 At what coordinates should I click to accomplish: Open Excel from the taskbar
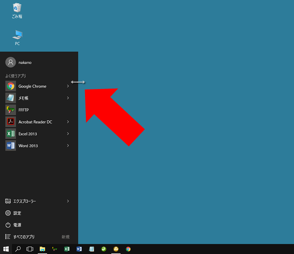67,249
